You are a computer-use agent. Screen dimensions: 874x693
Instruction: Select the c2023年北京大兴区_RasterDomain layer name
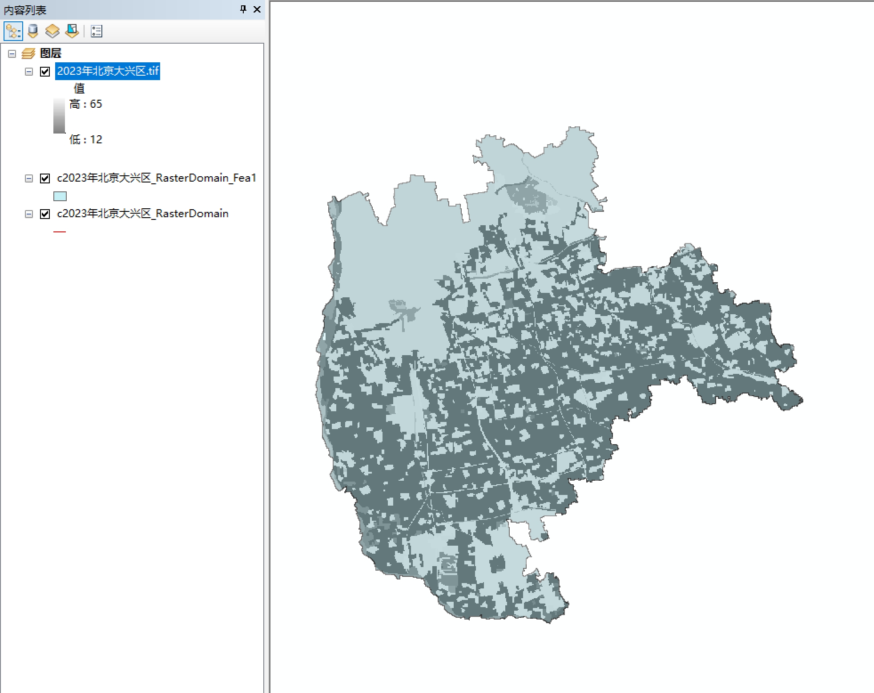(142, 214)
